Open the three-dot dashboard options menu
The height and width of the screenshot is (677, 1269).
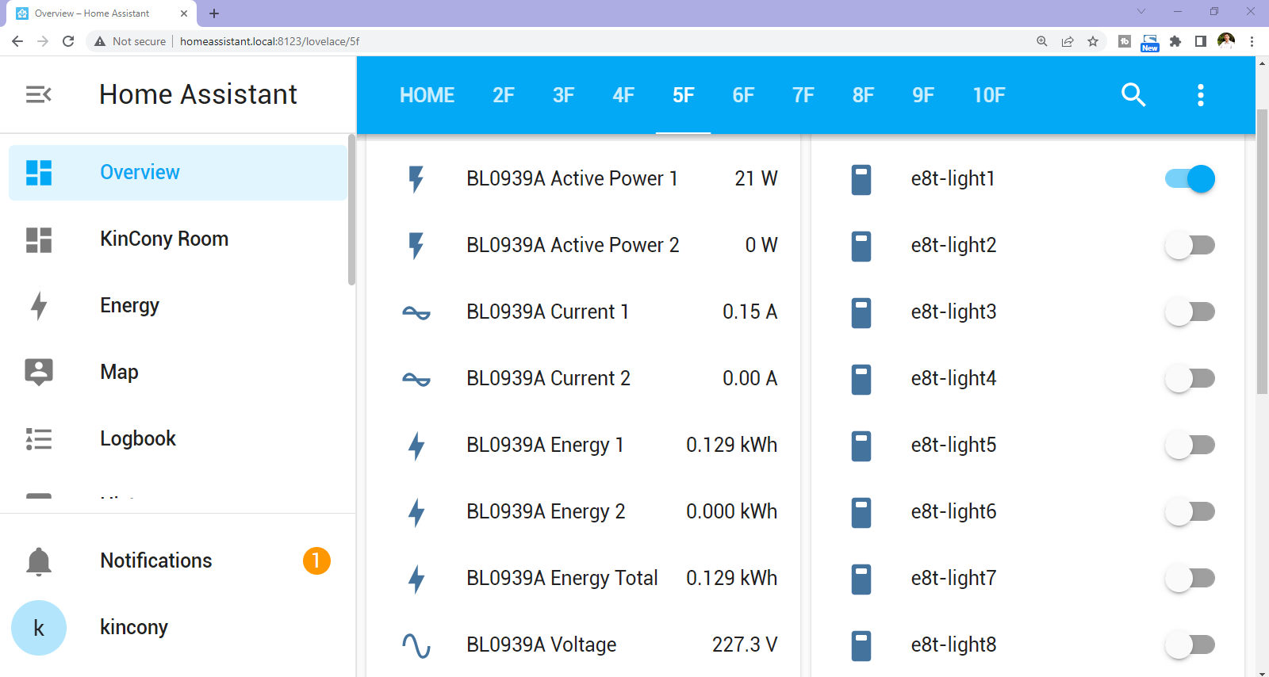[x=1200, y=95]
